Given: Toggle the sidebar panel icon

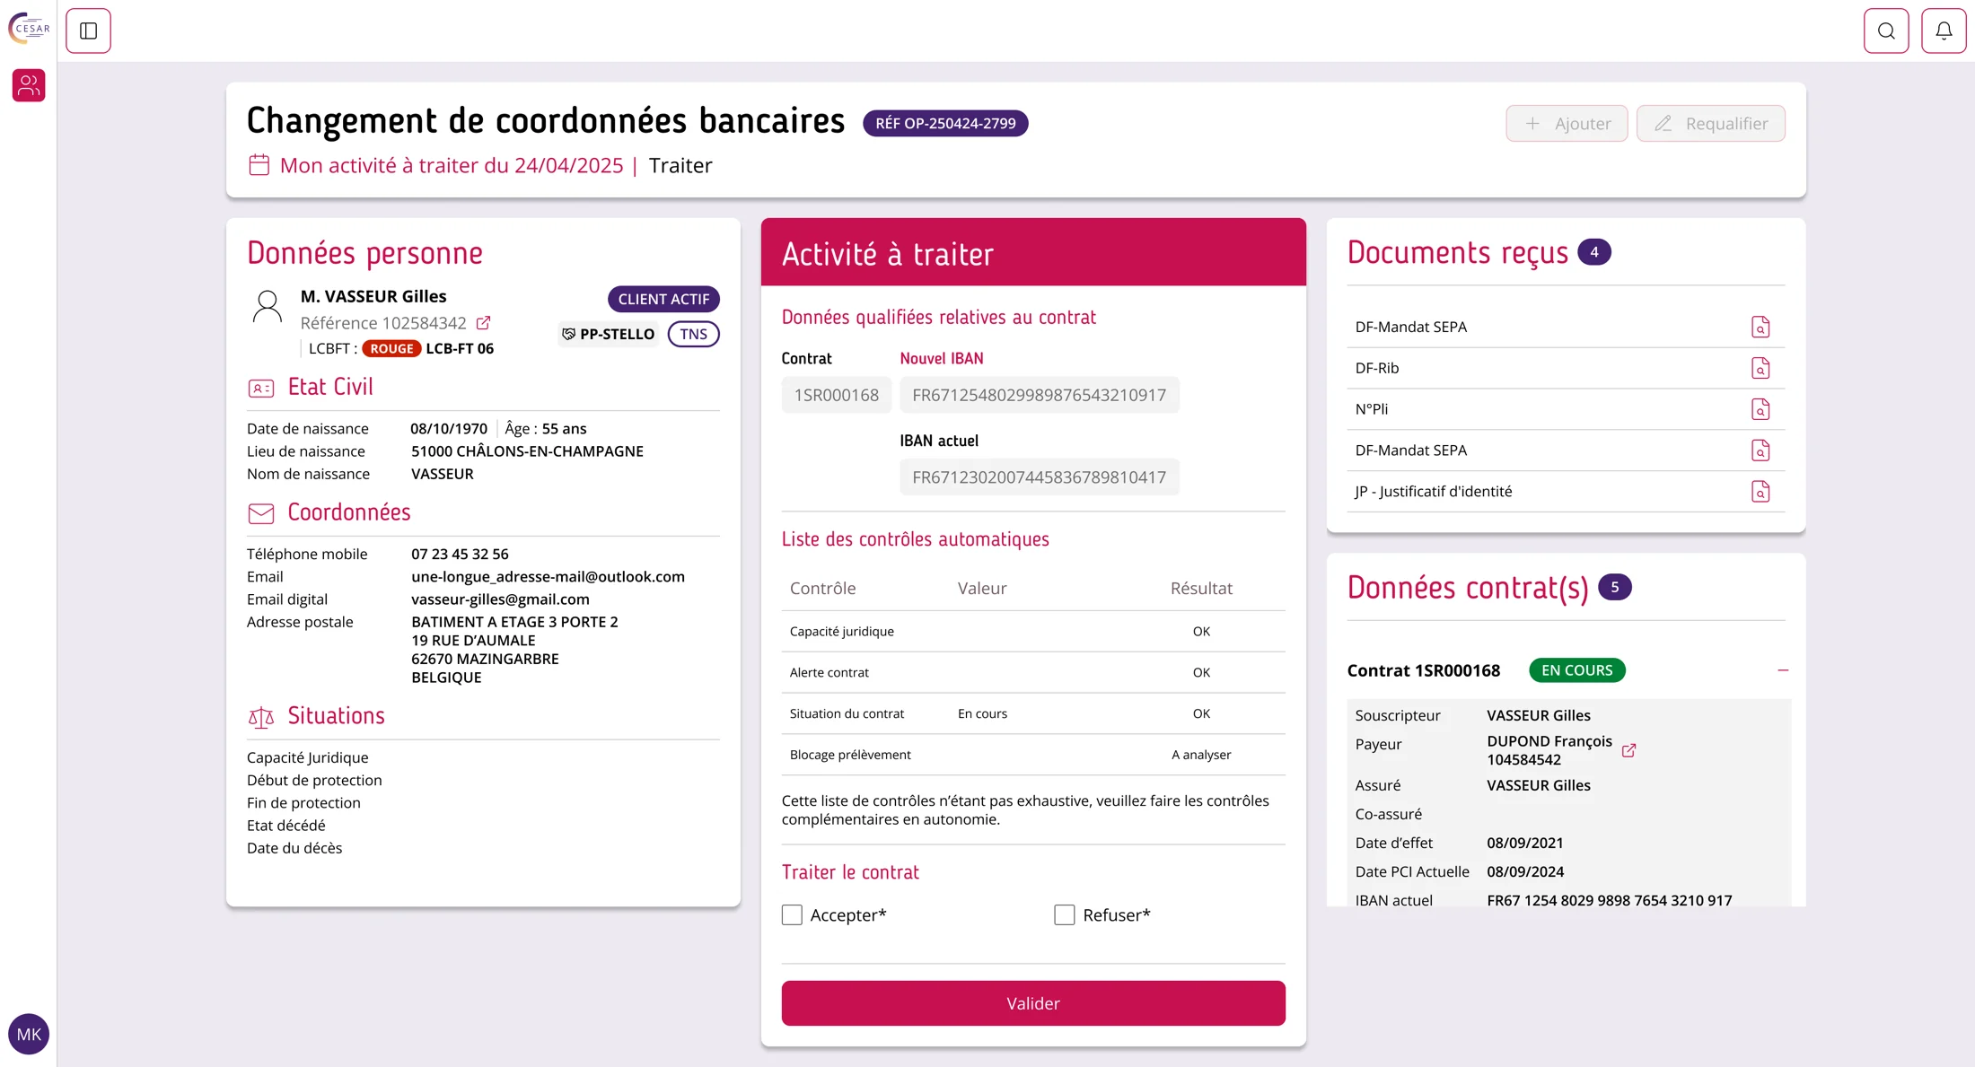Looking at the screenshot, I should (x=88, y=31).
